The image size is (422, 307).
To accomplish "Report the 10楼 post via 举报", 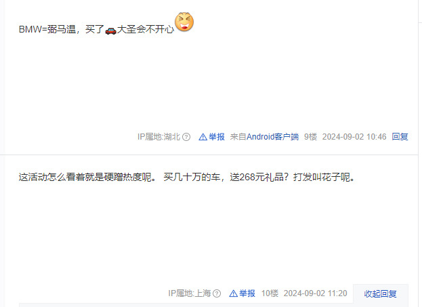I will pos(247,293).
